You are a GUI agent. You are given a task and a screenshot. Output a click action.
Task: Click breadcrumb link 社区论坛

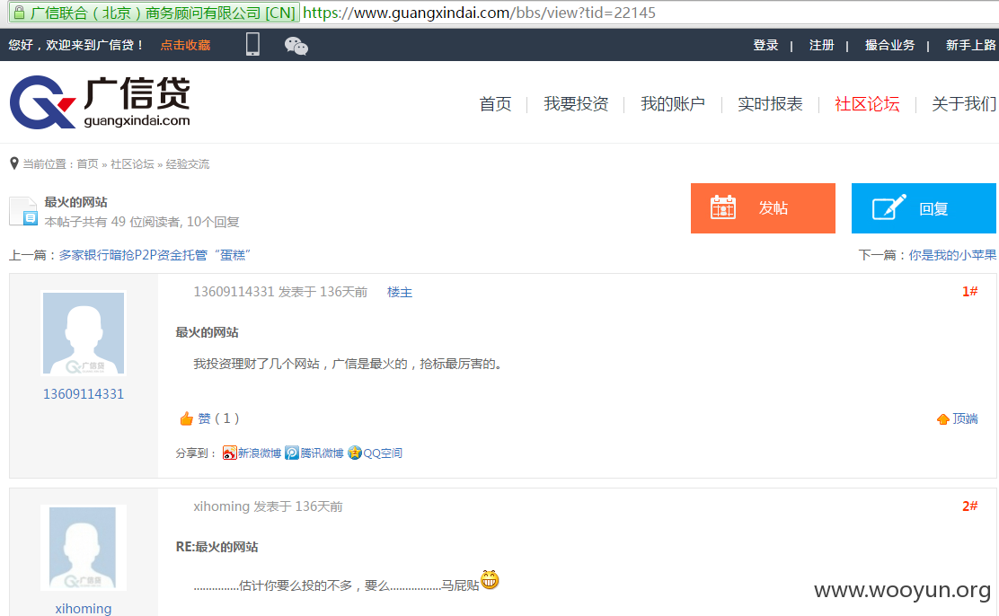[132, 164]
